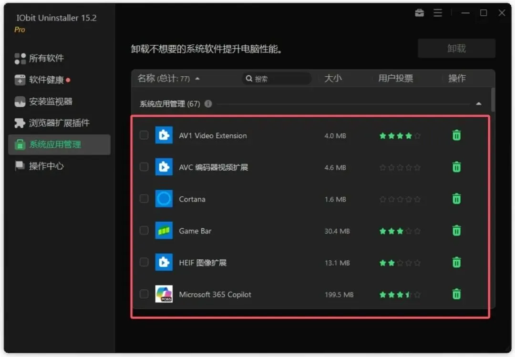The height and width of the screenshot is (357, 515).
Task: Open the hamburger options menu
Action: coord(437,13)
